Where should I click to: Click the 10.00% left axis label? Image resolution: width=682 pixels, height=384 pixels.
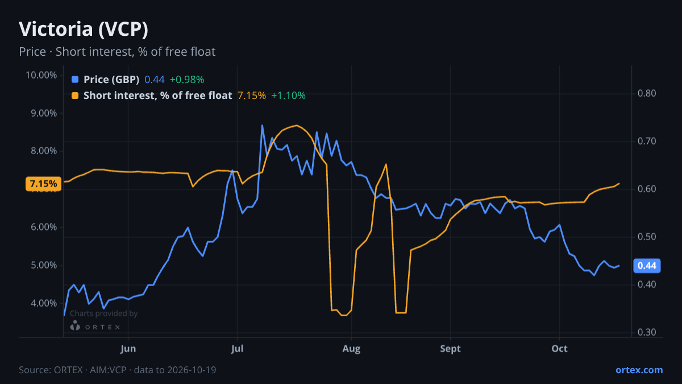coord(41,75)
